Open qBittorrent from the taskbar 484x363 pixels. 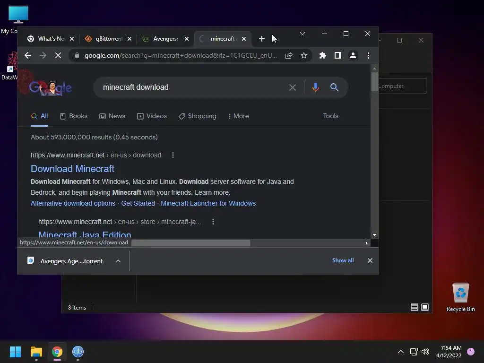tap(78, 352)
